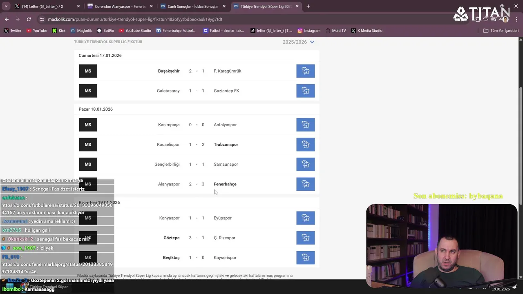Click the MS badge for Gençlerbirliği match
Viewport: 523px width, 294px height.
coord(88,164)
